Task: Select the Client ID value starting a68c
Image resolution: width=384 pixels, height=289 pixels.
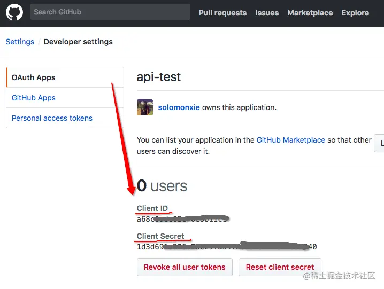Action: [182, 218]
